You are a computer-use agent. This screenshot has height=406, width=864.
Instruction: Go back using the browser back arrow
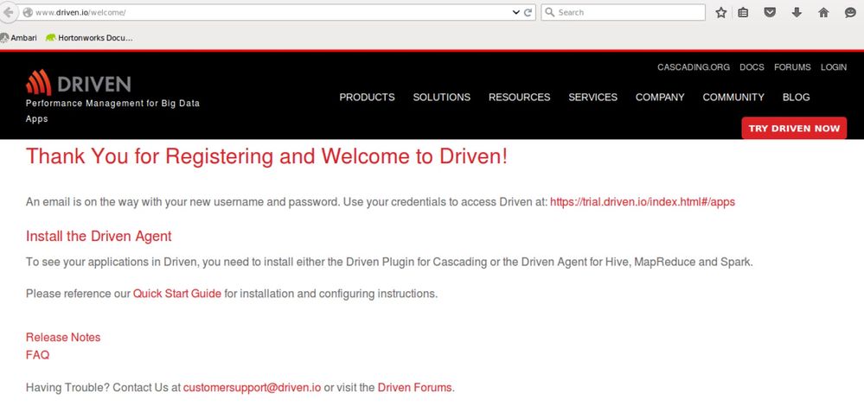(8, 12)
